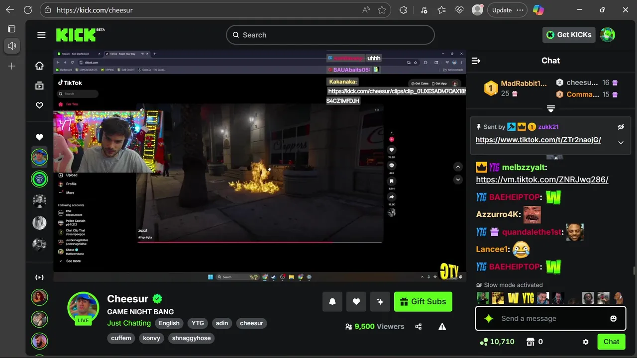Viewport: 637px width, 358px height.
Task: Select the cuffem tag
Action: pyautogui.click(x=121, y=338)
